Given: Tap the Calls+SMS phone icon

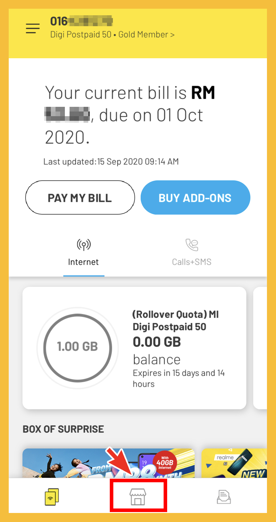Looking at the screenshot, I should (192, 245).
